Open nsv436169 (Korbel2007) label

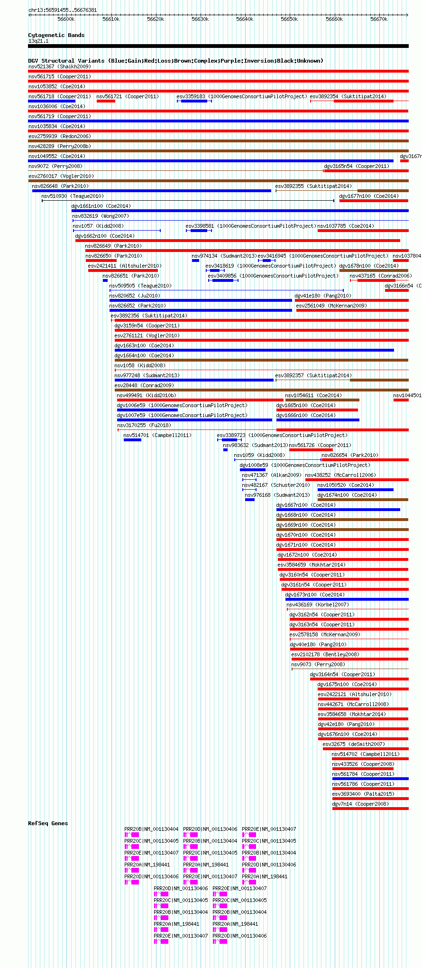318,605
